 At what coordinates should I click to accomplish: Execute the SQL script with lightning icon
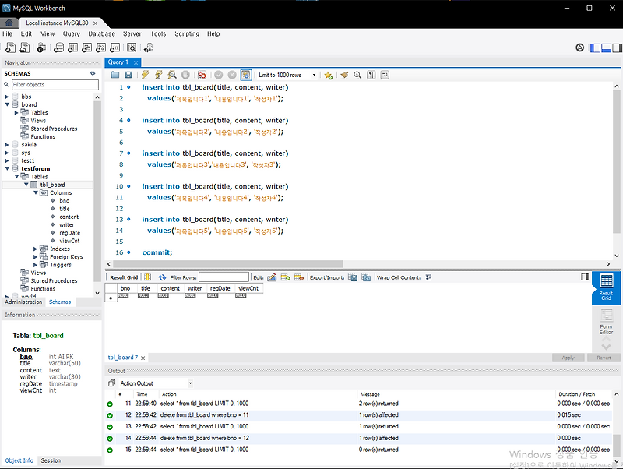(x=145, y=75)
